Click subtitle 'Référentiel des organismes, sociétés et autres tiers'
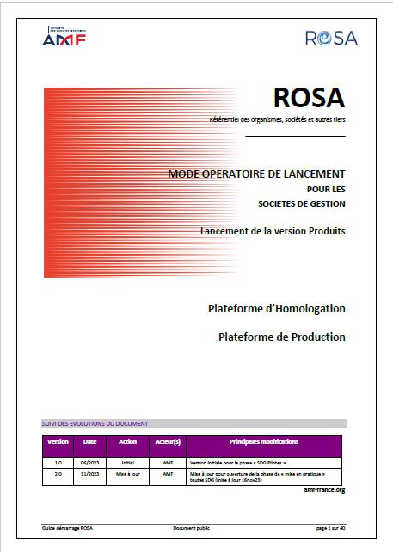The height and width of the screenshot is (552, 393). [x=277, y=119]
